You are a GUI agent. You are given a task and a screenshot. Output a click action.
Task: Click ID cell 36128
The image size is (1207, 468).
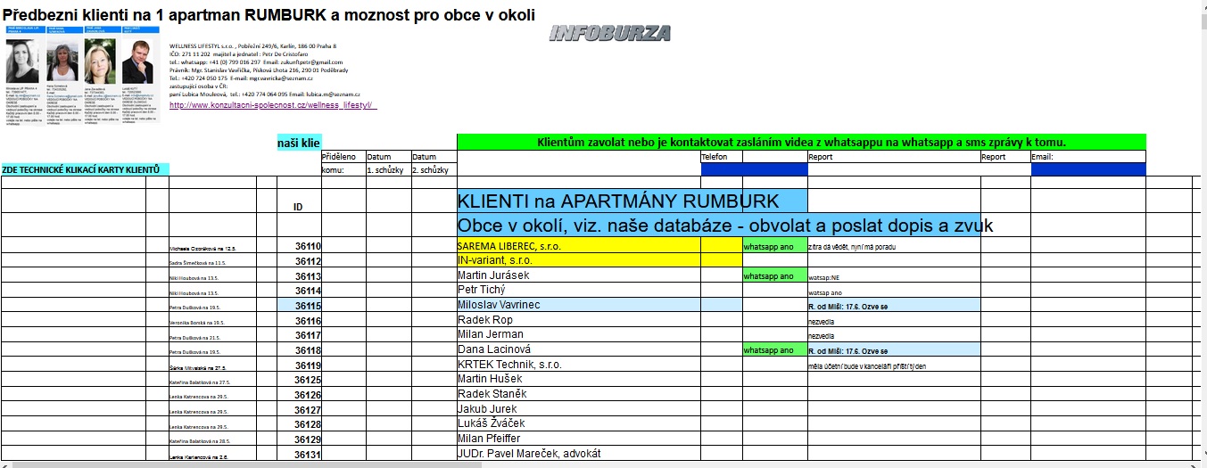click(x=299, y=424)
